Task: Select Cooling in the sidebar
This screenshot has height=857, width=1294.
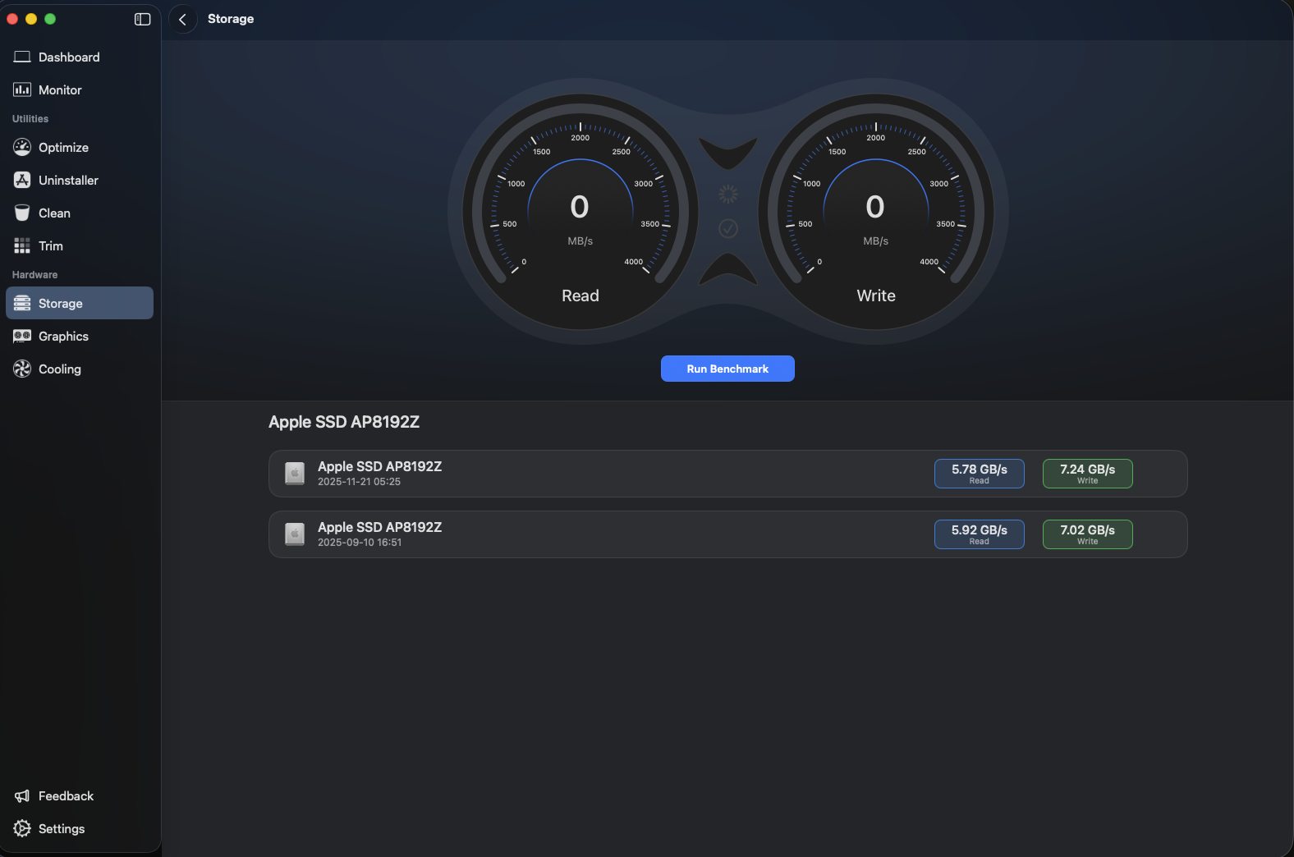Action: point(80,369)
